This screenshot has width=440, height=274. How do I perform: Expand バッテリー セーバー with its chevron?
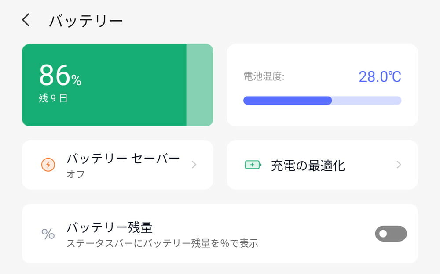click(194, 165)
